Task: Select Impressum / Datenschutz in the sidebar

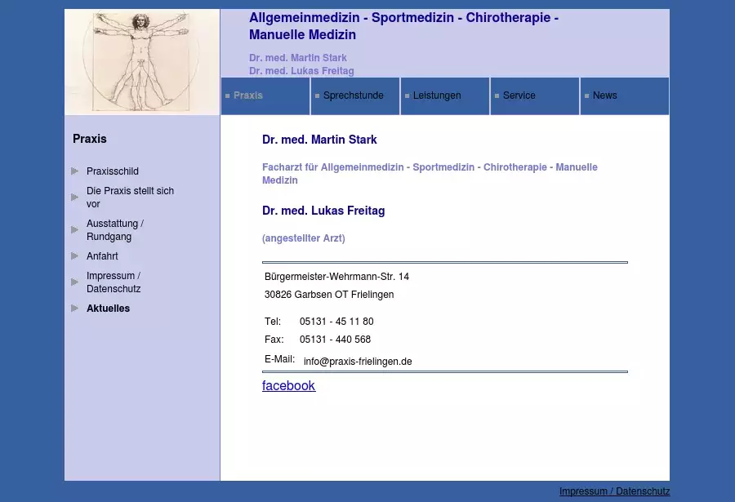Action: click(x=114, y=282)
